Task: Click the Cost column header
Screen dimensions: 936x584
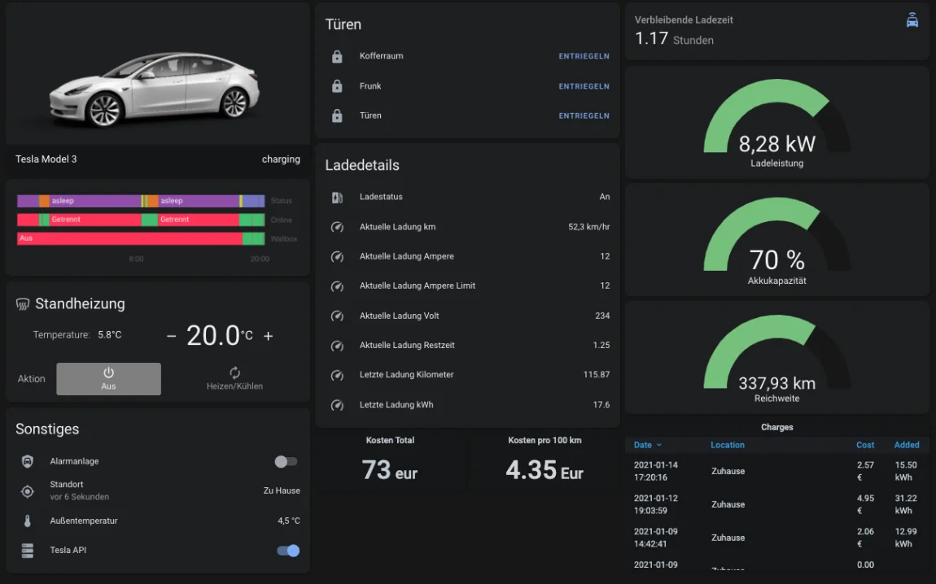Action: click(865, 445)
